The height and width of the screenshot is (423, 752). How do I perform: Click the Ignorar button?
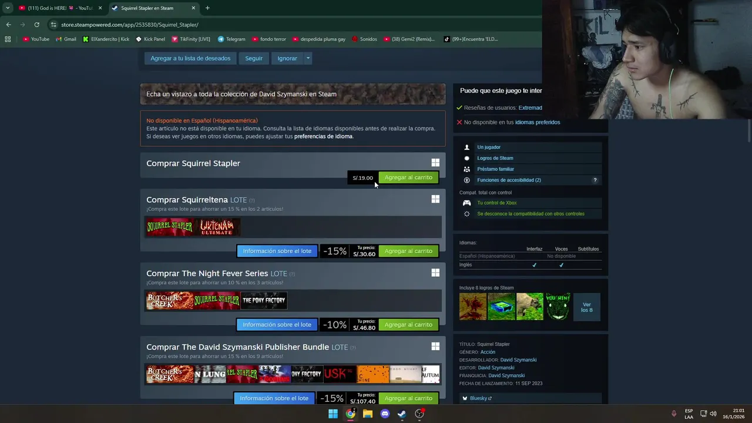287,58
